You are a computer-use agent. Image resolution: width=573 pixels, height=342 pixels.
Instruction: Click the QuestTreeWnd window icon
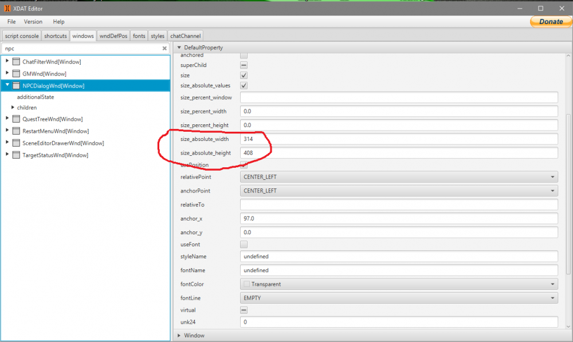pyautogui.click(x=17, y=119)
